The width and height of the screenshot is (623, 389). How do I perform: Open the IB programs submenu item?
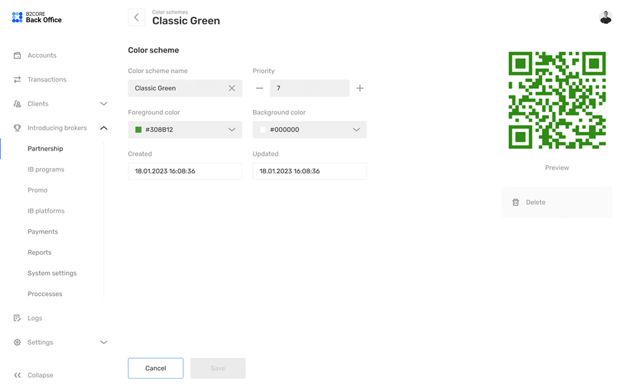pos(46,169)
